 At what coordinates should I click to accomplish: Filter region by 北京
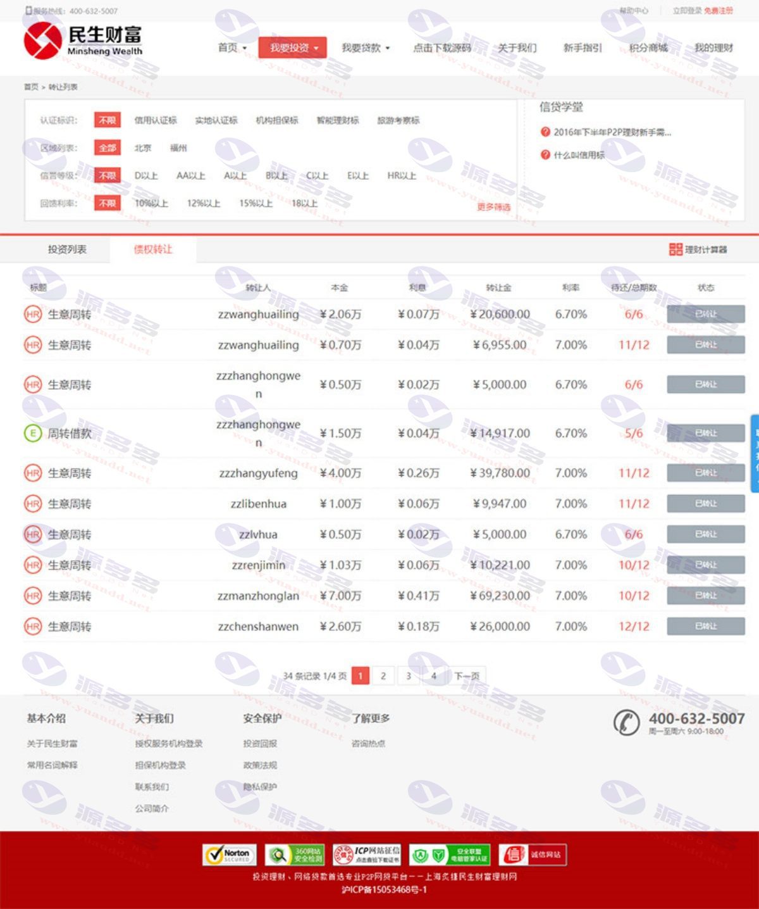143,148
